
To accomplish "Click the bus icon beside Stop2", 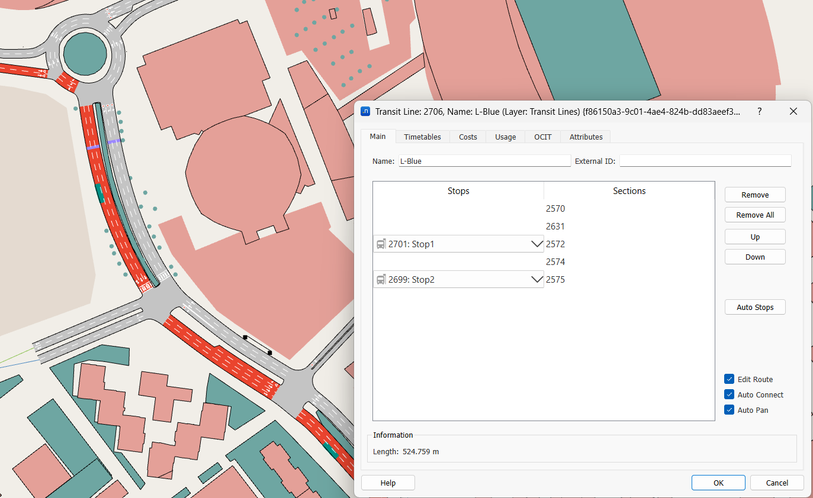I will pyautogui.click(x=381, y=280).
